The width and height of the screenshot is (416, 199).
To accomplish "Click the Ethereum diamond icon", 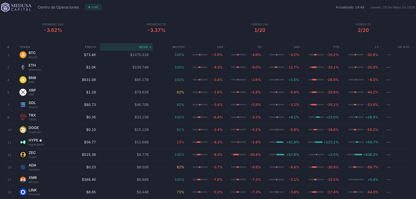I will [23, 67].
